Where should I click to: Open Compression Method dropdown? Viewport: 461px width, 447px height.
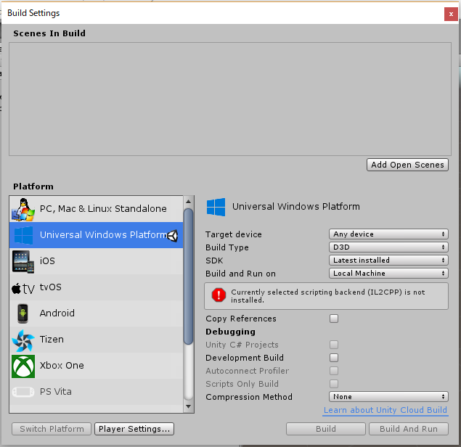388,397
